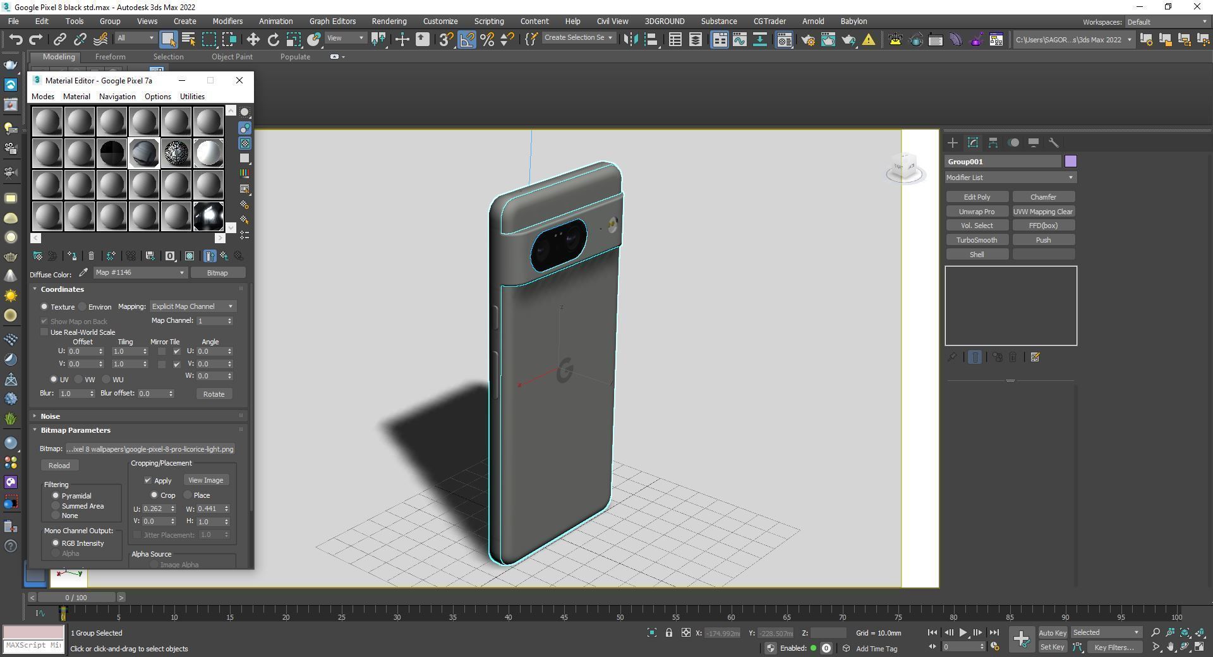Expand the Noise rollout
The height and width of the screenshot is (657, 1213).
(50, 416)
